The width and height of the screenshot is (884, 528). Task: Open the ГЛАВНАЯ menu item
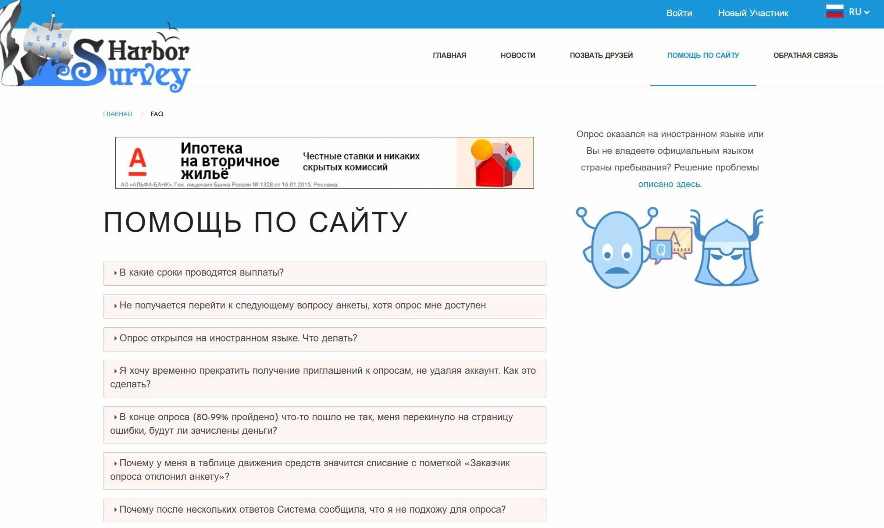click(449, 55)
